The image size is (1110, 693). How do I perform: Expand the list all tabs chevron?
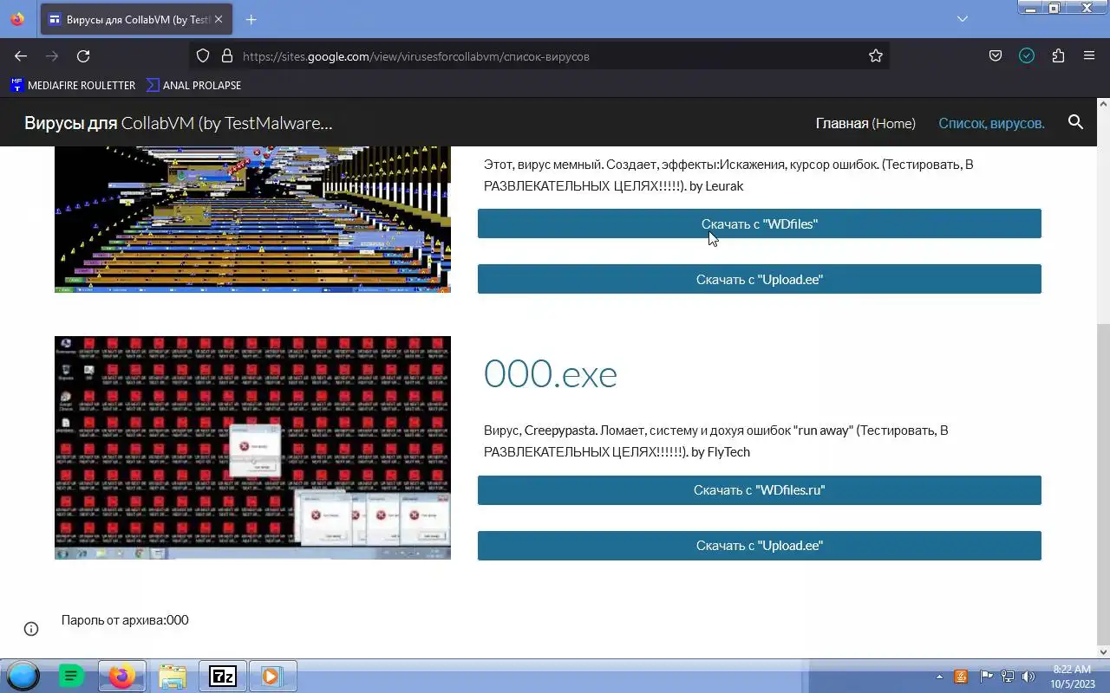963,19
